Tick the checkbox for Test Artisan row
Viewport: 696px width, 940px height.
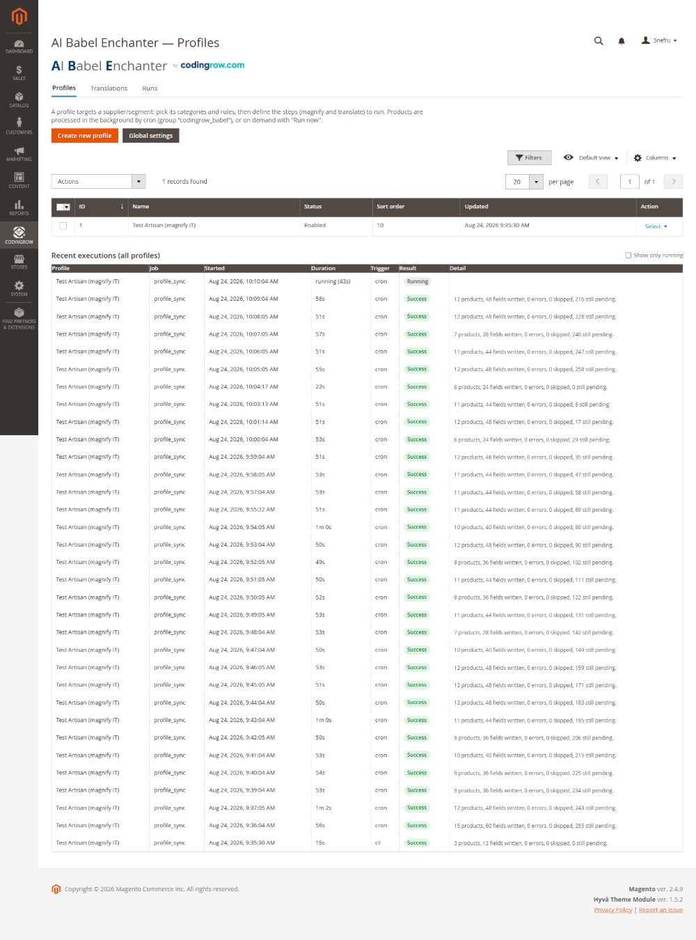coord(63,226)
